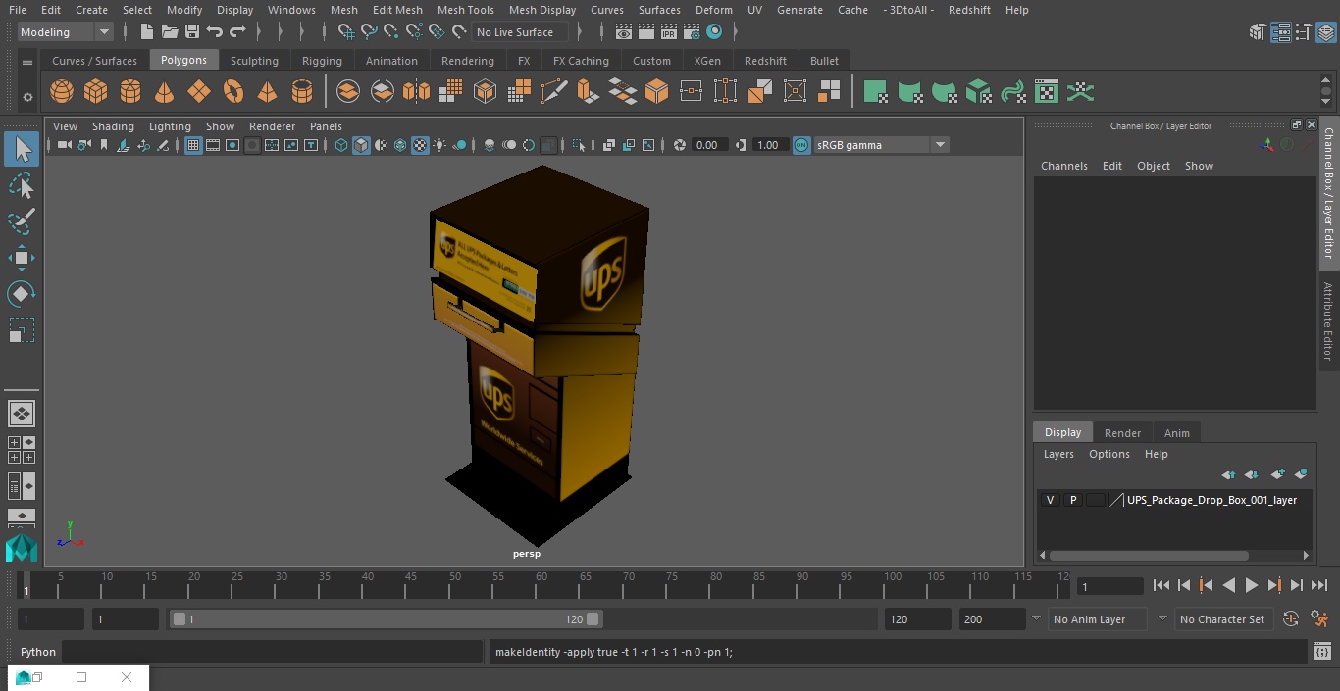Open the Script Editor icon

(1322, 652)
